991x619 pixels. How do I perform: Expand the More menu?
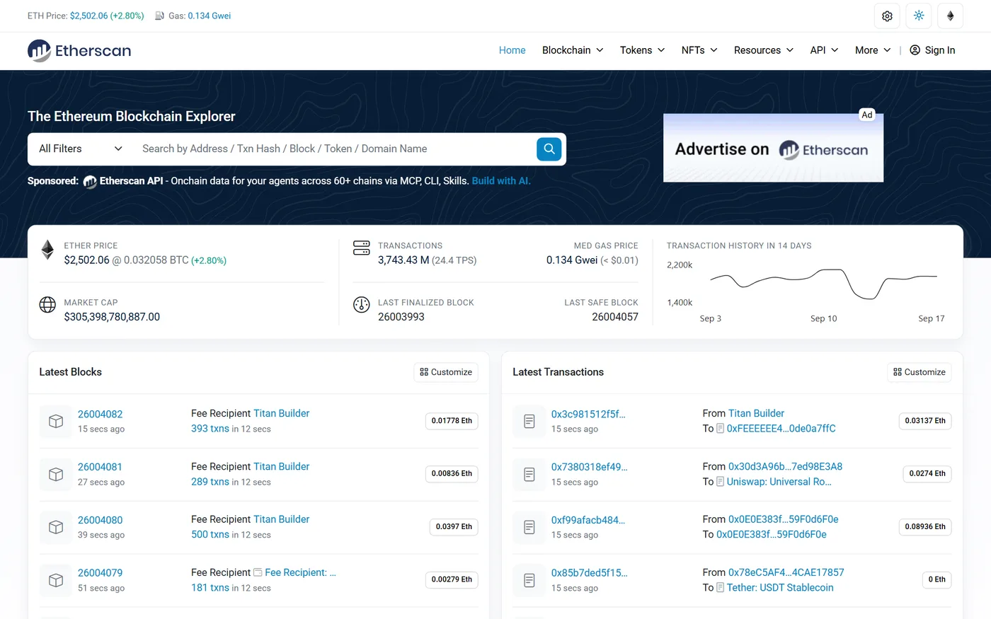tap(873, 50)
